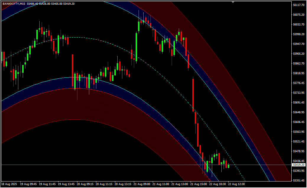Click the large green candle at 21 Aug 09:00

pyautogui.click(x=136, y=47)
